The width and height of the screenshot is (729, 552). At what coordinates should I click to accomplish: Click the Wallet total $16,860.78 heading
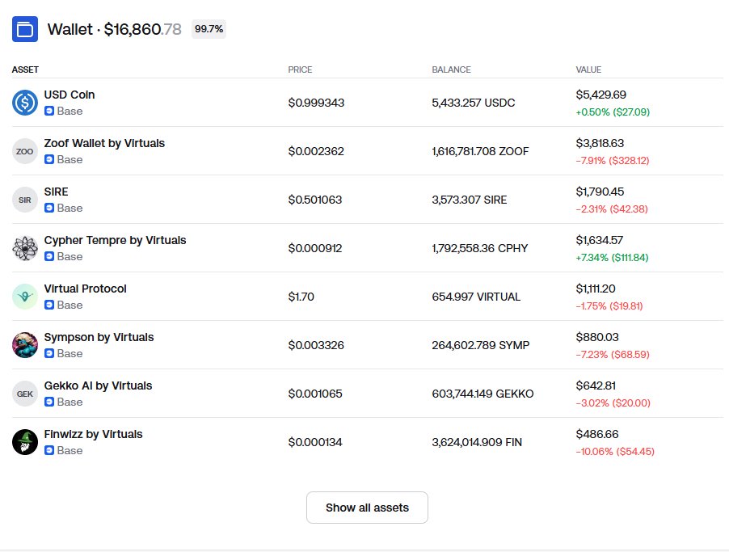click(115, 29)
